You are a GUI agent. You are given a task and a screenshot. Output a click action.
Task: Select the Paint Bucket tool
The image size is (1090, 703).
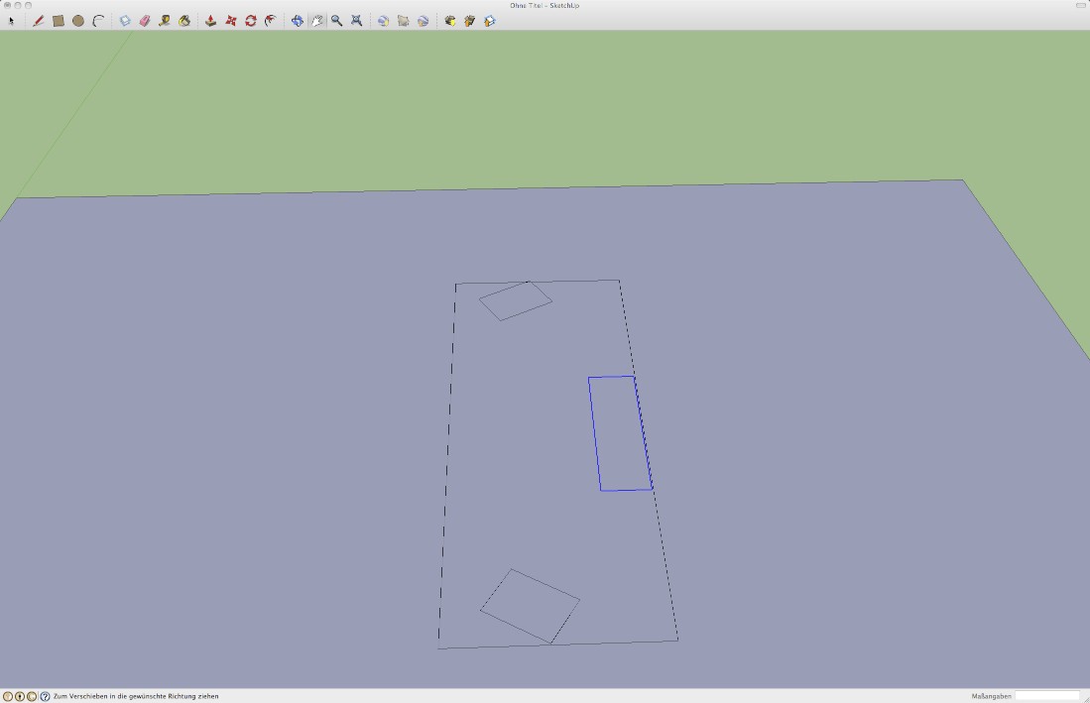coord(184,21)
